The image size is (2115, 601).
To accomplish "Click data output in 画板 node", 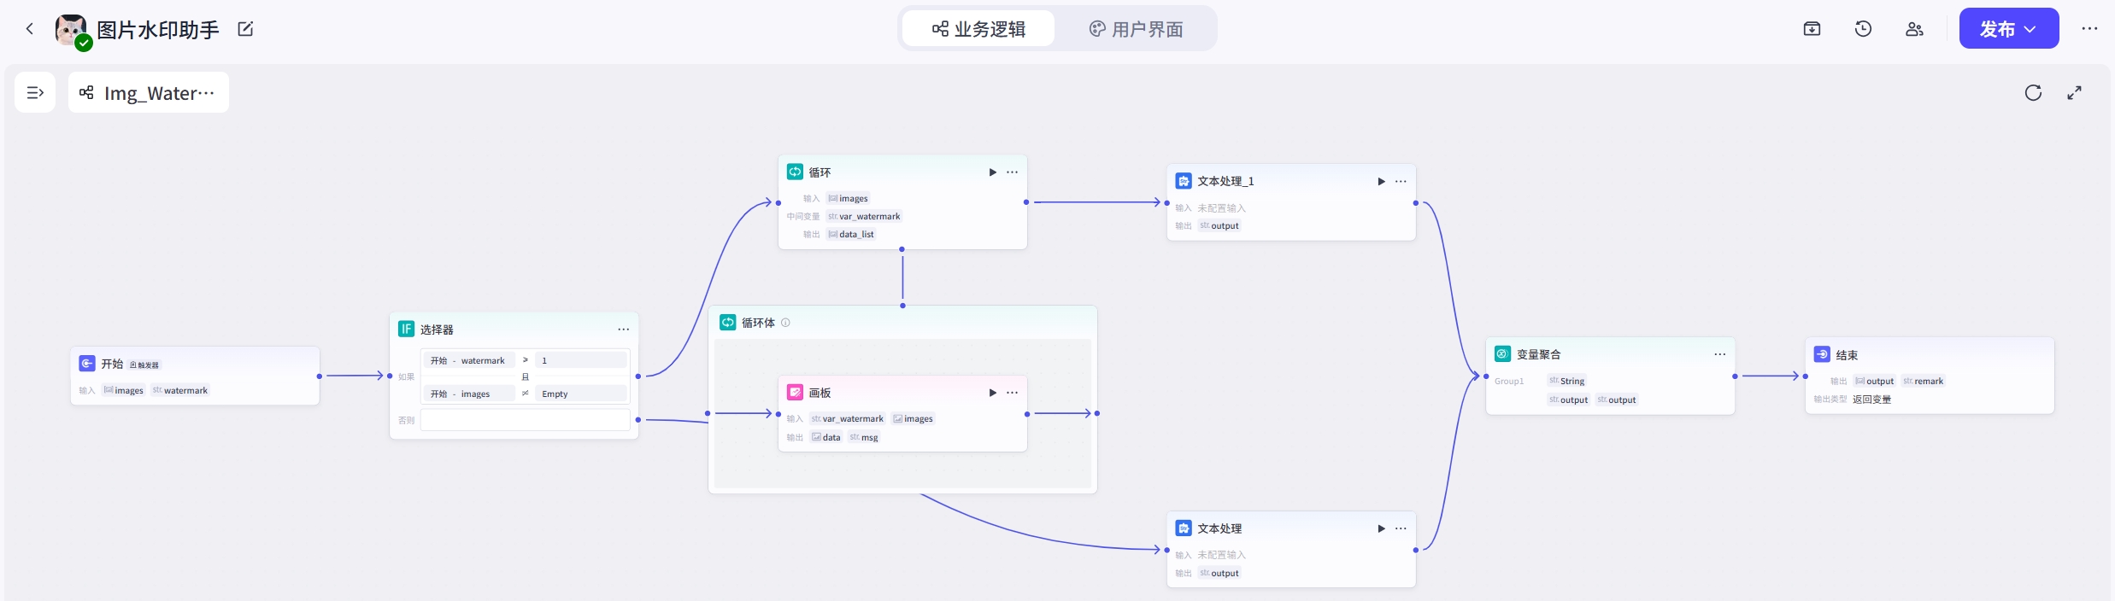I will pyautogui.click(x=826, y=437).
